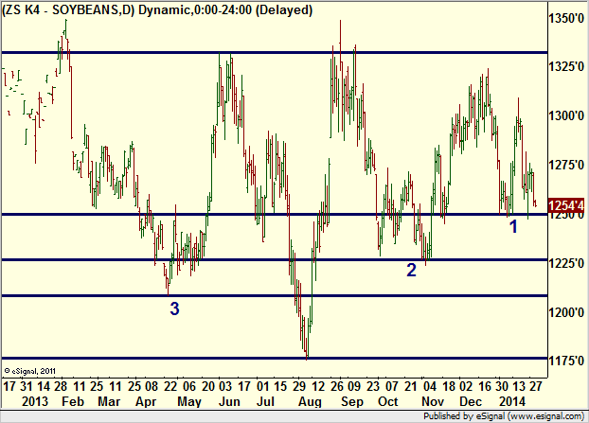Click the date tick 15 on time axis

point(280,386)
